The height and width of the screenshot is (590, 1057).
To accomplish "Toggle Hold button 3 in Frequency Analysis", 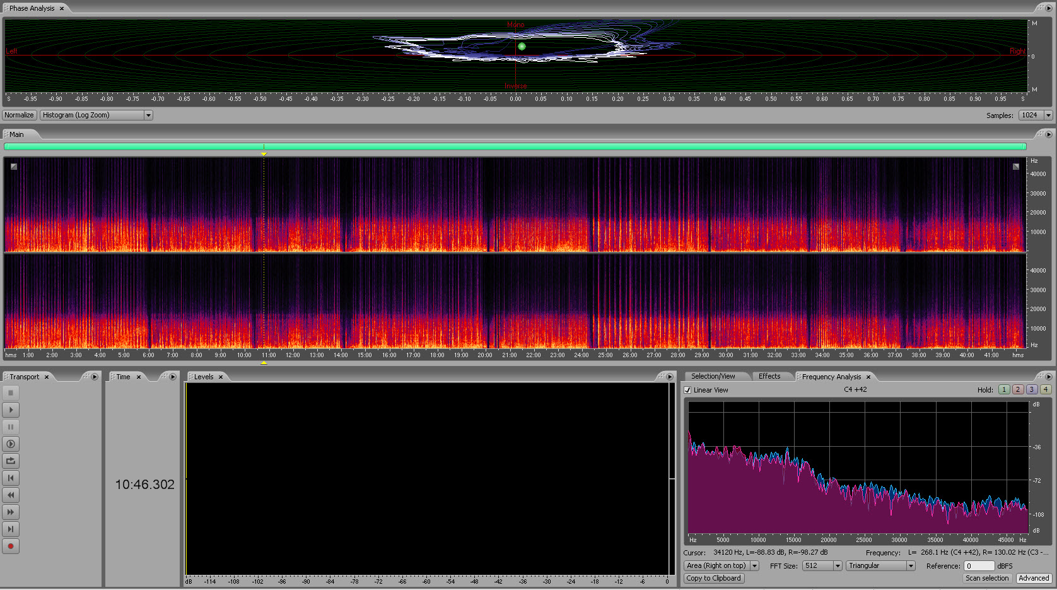I will (1032, 389).
